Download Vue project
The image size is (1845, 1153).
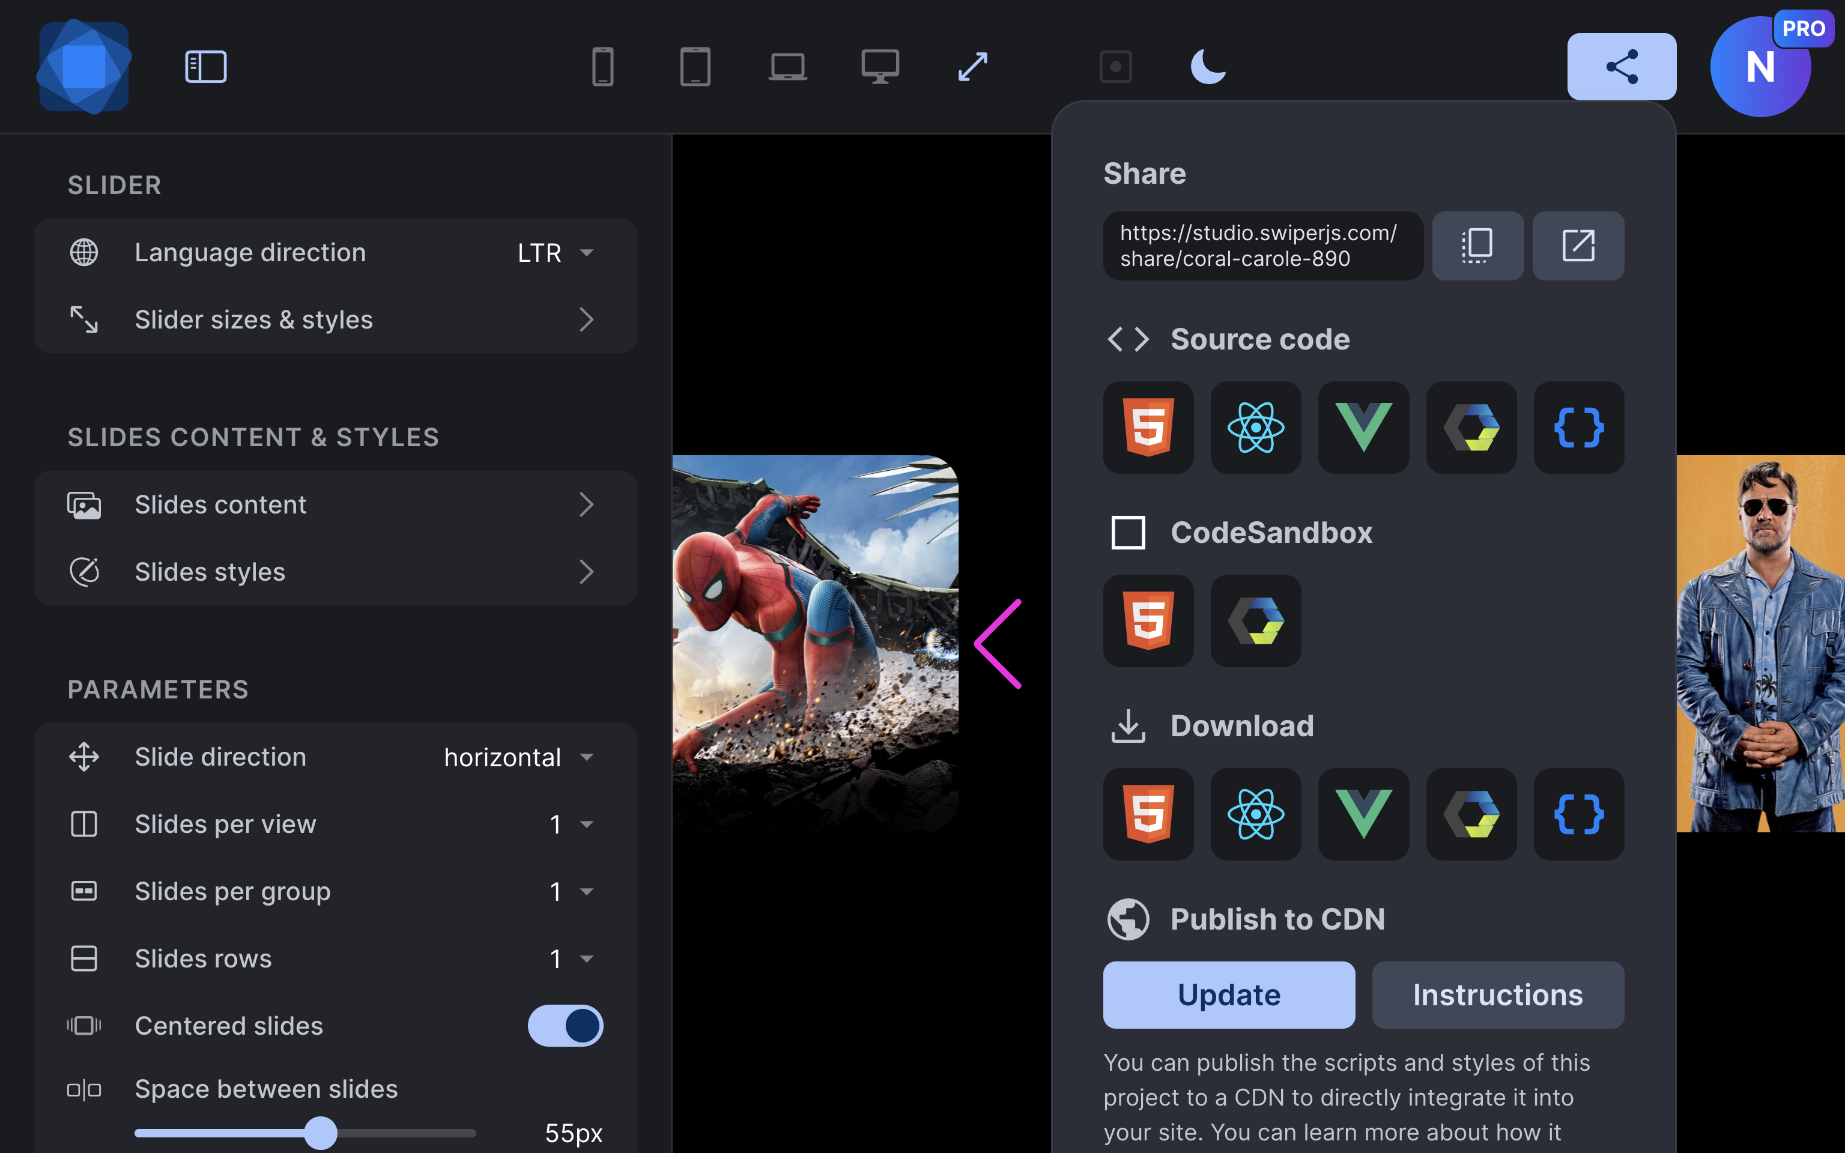1363,814
